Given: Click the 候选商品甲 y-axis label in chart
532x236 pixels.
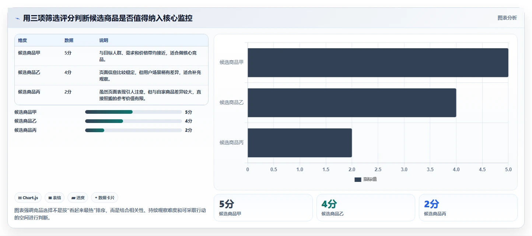Looking at the screenshot, I should coord(231,62).
